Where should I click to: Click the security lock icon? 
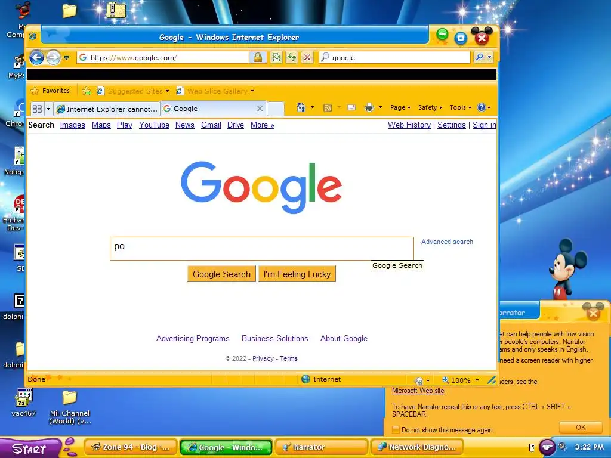coord(258,58)
